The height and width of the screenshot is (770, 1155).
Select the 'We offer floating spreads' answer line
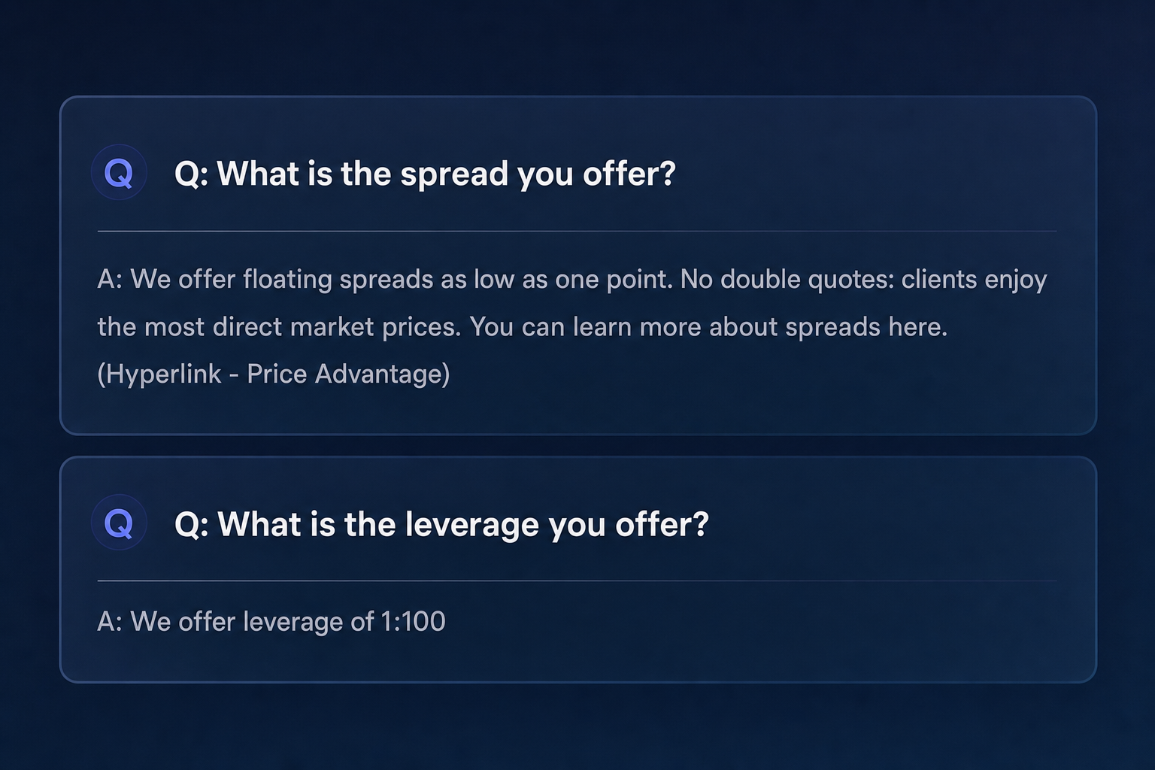(572, 280)
